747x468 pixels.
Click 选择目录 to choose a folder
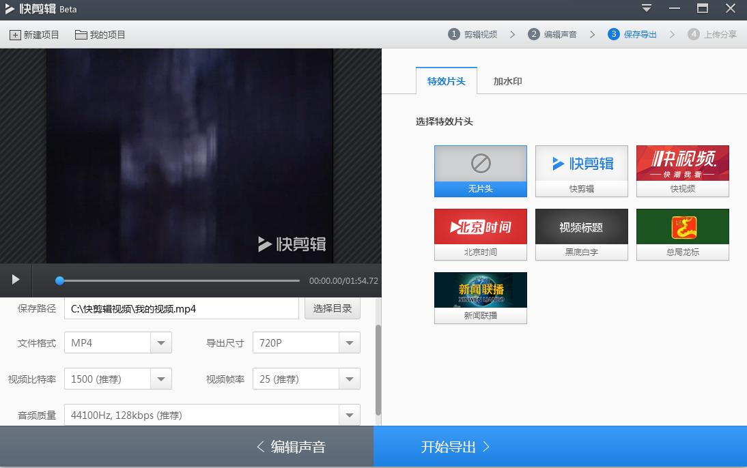pos(332,308)
